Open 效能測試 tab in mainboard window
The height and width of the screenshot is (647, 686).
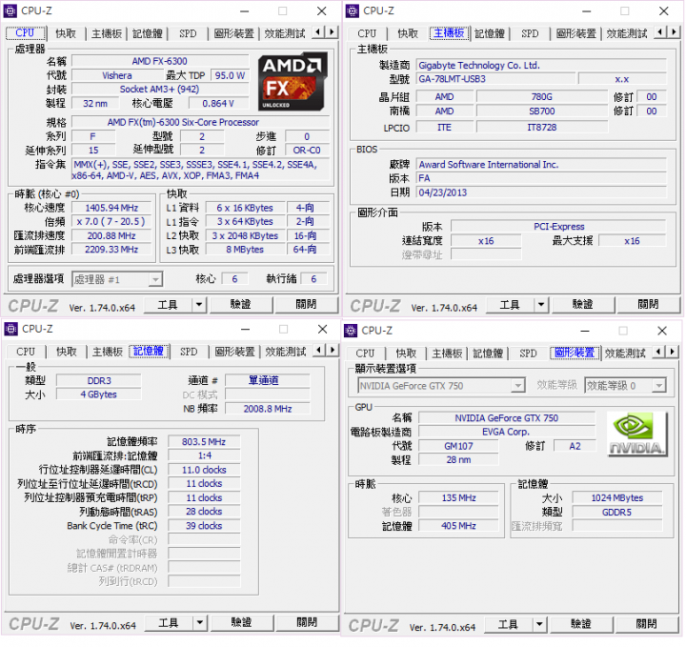click(x=627, y=33)
